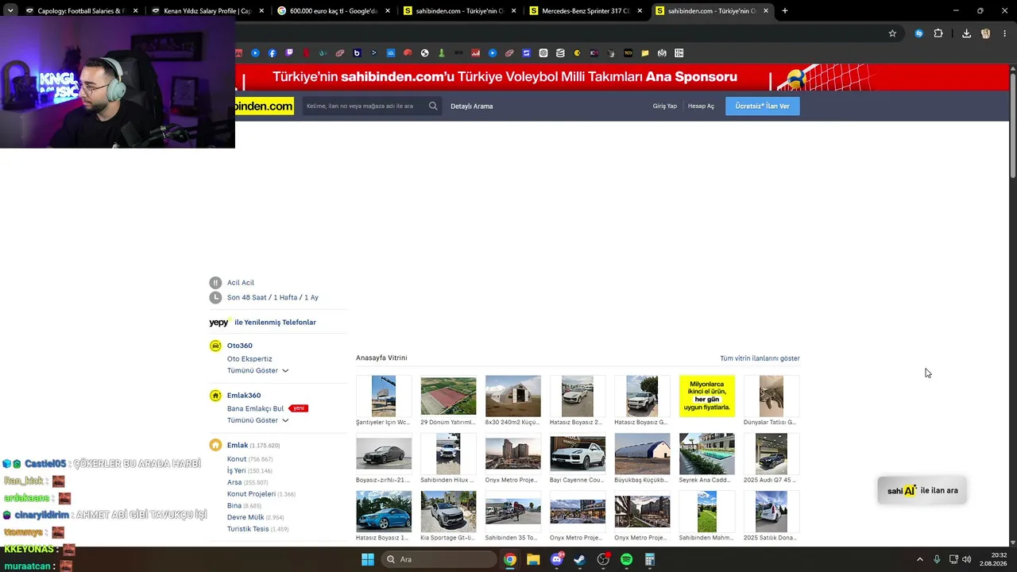Click the microphone tray icon
The height and width of the screenshot is (572, 1017).
(937, 559)
